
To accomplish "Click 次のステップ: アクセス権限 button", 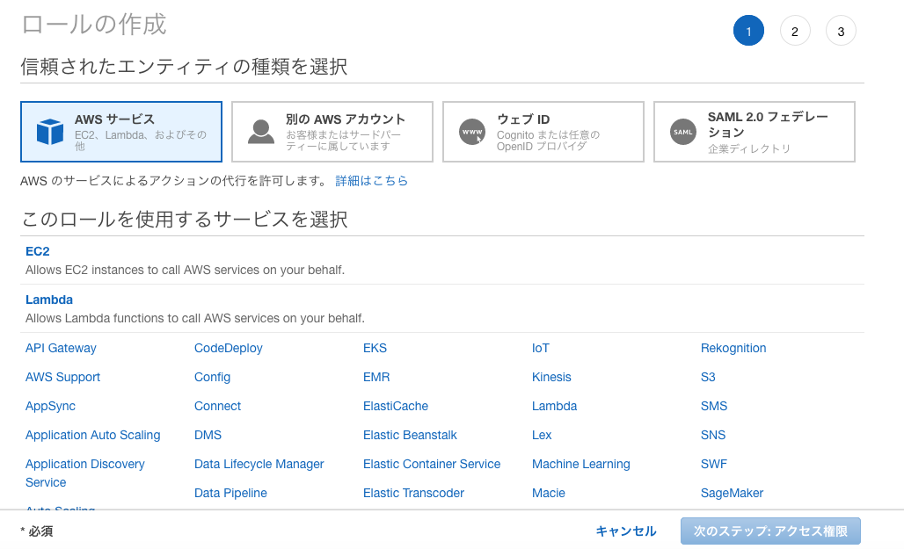I will 770,531.
